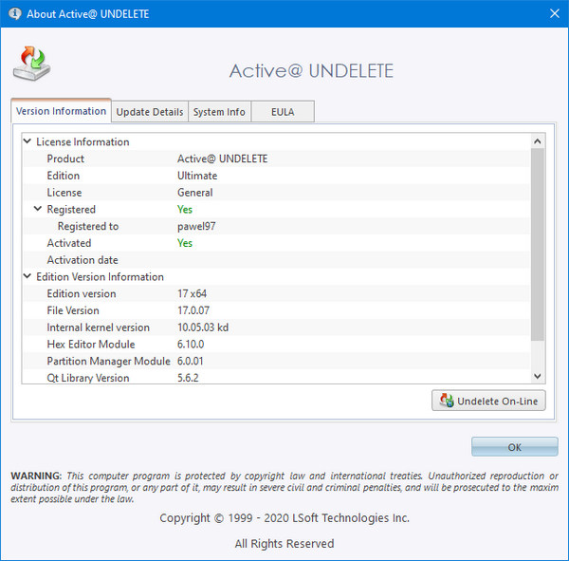Screen dimensions: 569x561
Task: Click the Undelete On-Line button
Action: [x=488, y=401]
